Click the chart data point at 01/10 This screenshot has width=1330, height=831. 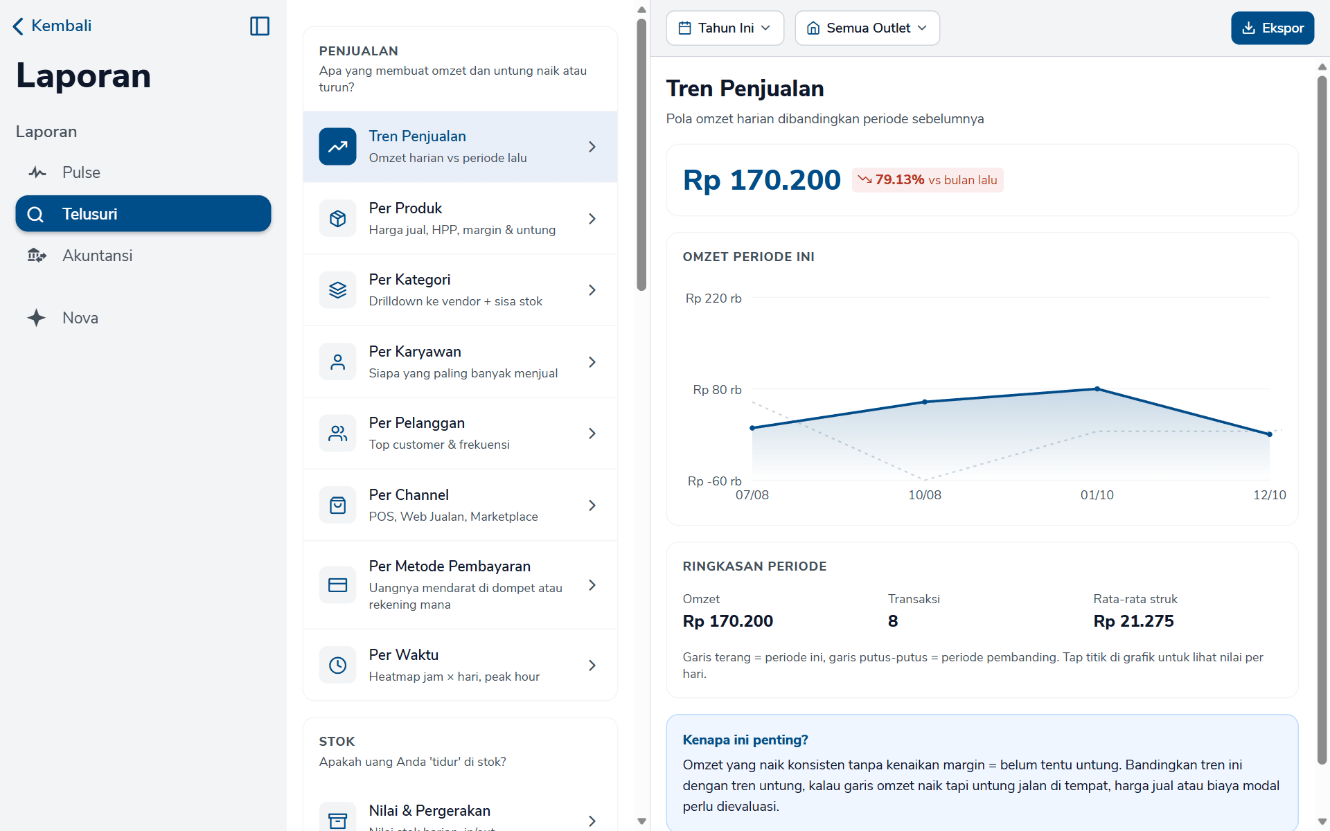coord(1097,389)
